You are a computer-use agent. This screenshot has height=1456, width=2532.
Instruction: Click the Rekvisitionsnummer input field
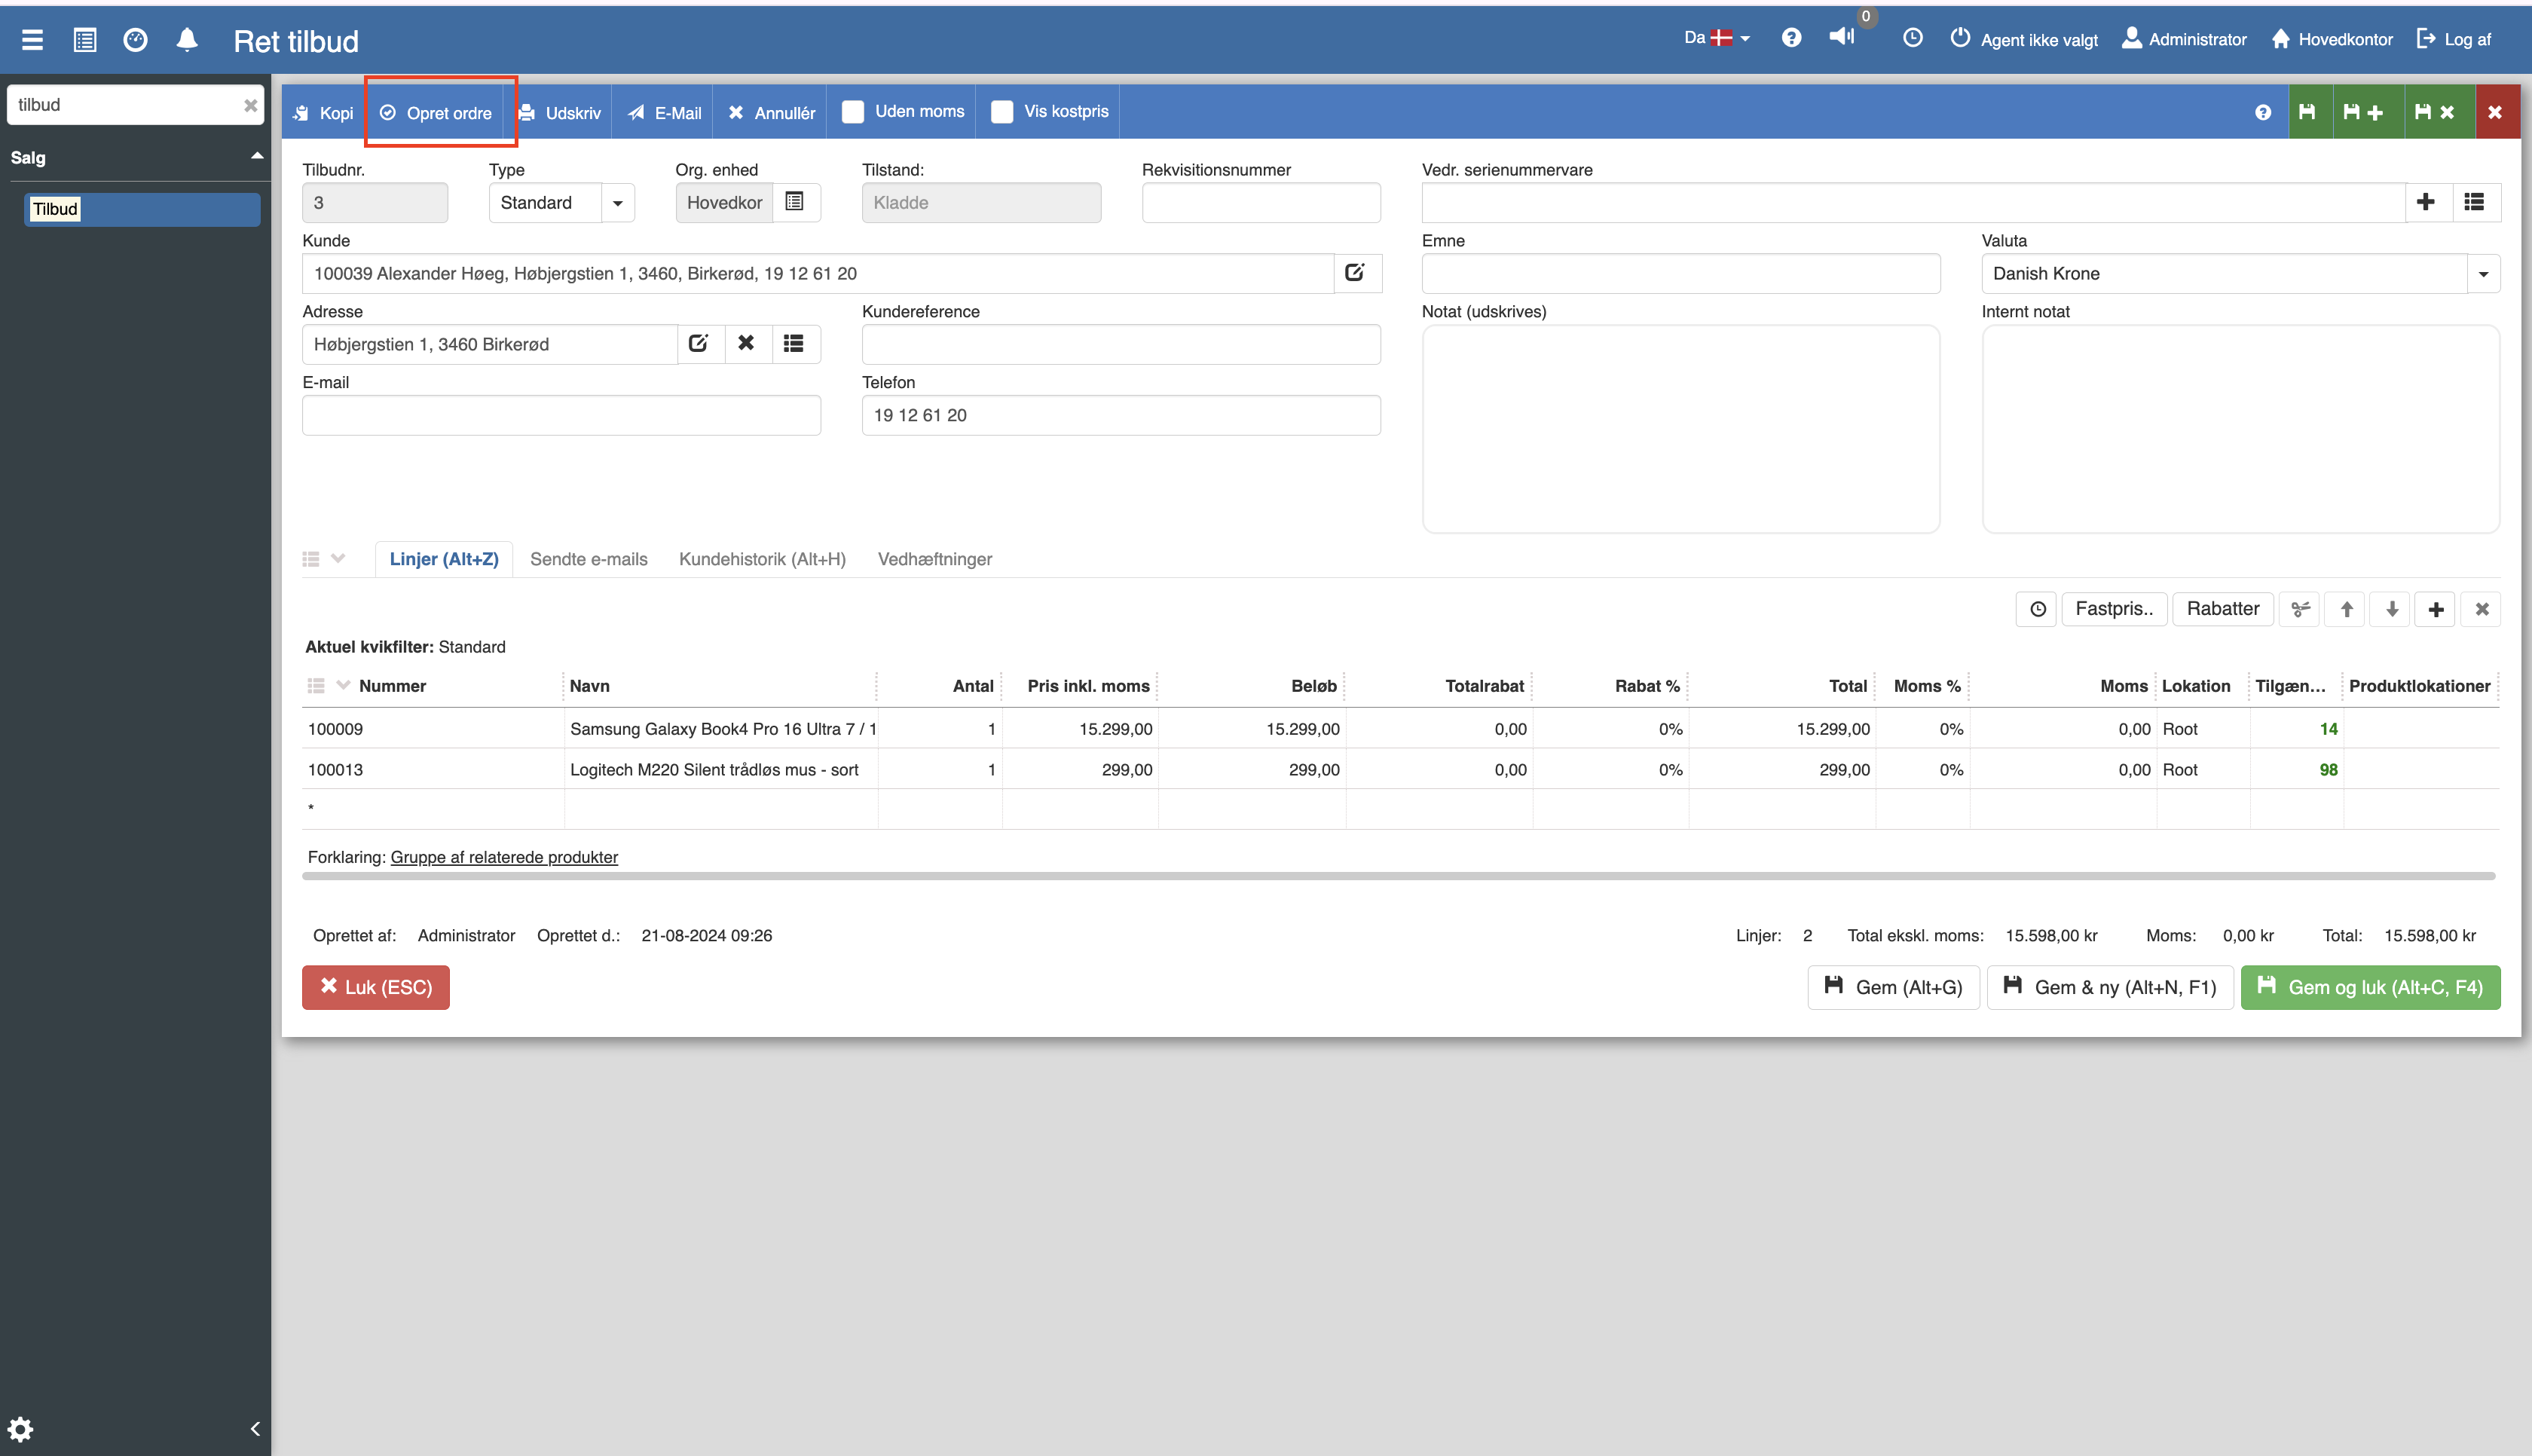coord(1261,203)
